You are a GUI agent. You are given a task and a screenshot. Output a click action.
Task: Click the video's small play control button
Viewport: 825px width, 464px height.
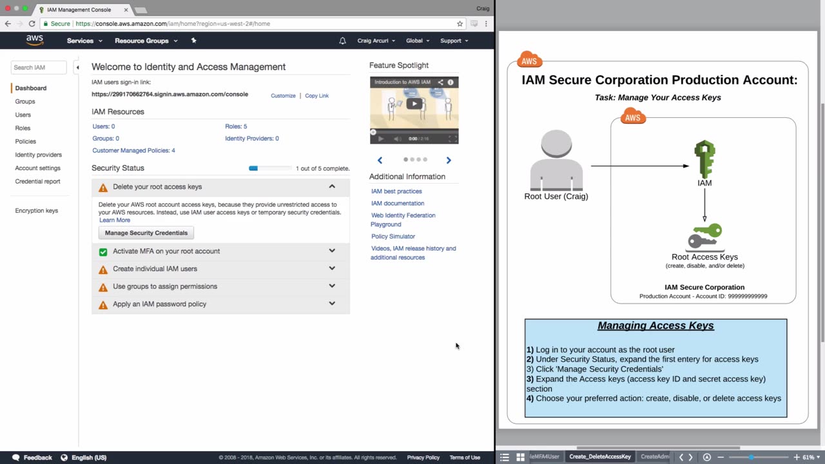[380, 139]
